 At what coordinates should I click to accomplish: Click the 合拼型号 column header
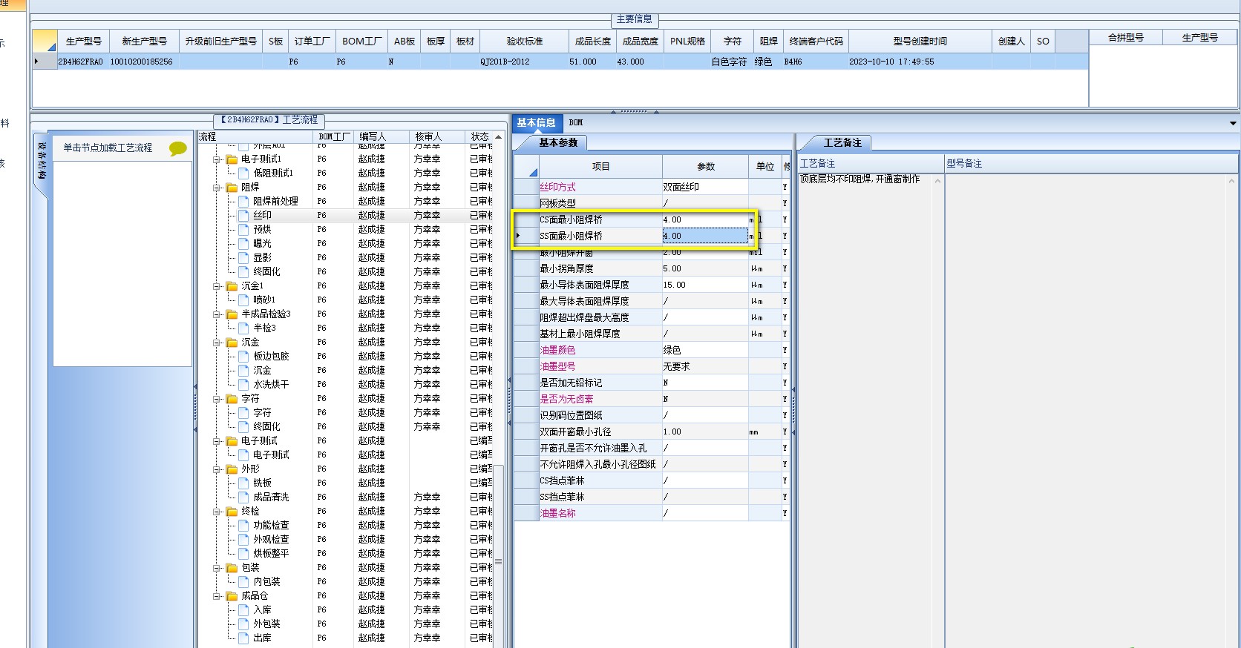[x=1125, y=38]
